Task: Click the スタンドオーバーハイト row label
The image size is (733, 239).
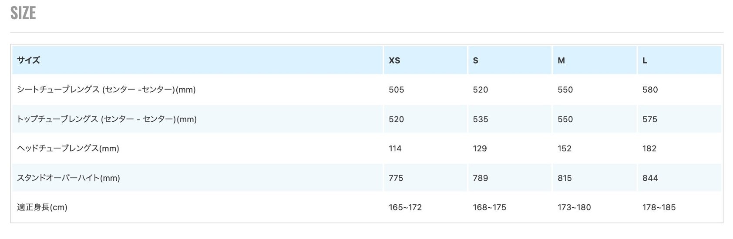Action: pos(68,178)
